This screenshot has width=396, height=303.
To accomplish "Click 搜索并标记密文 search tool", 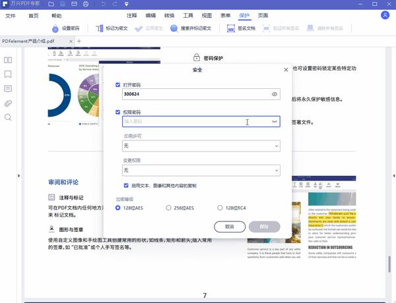I will [x=191, y=28].
